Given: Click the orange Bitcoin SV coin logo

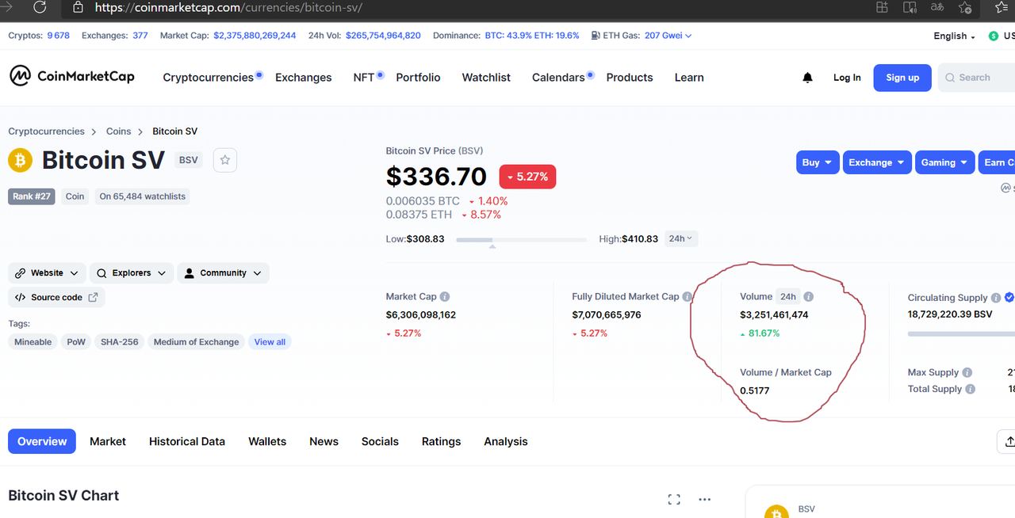Looking at the screenshot, I should (19, 161).
